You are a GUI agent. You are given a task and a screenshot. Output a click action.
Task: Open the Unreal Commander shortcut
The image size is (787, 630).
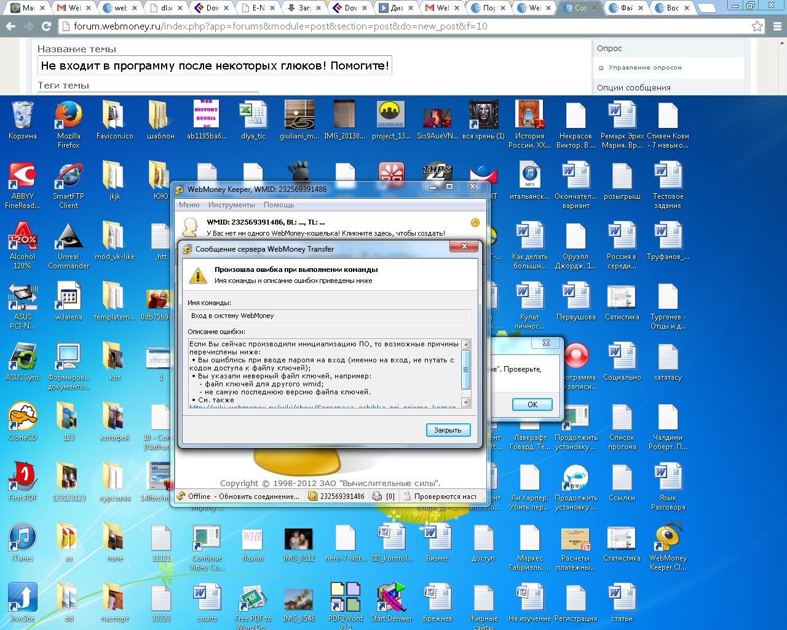point(69,245)
